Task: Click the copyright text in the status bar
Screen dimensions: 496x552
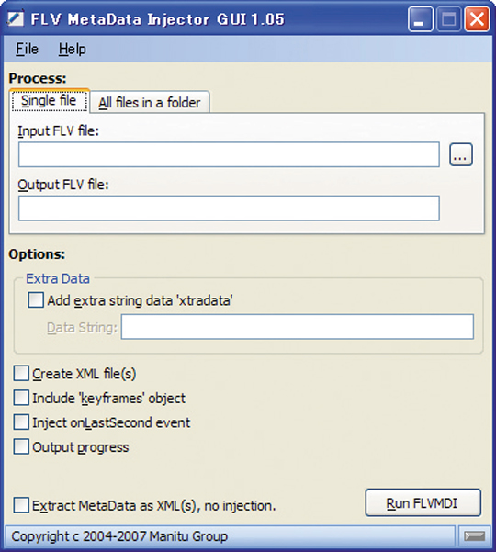Action: (119, 536)
